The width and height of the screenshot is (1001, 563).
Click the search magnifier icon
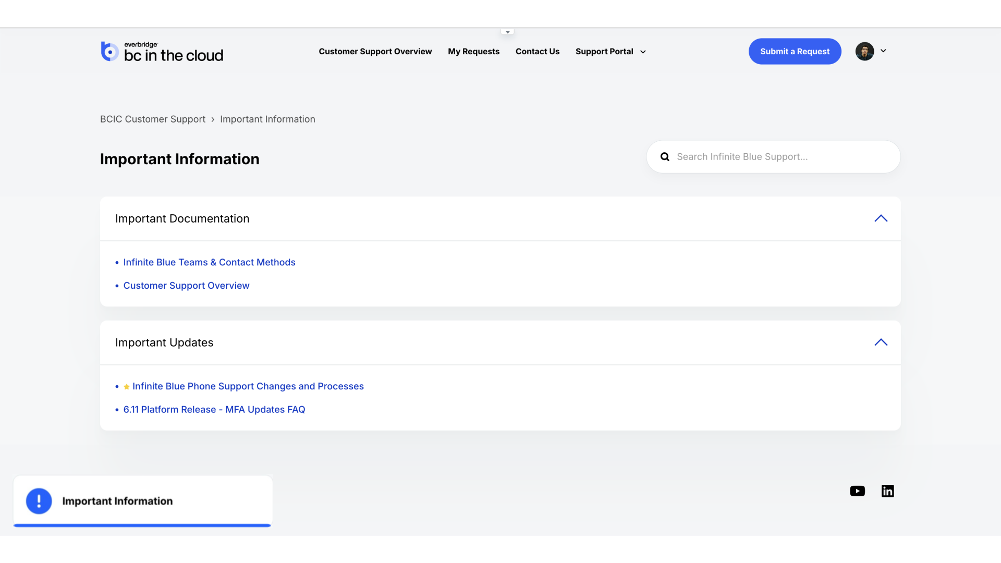coord(665,157)
